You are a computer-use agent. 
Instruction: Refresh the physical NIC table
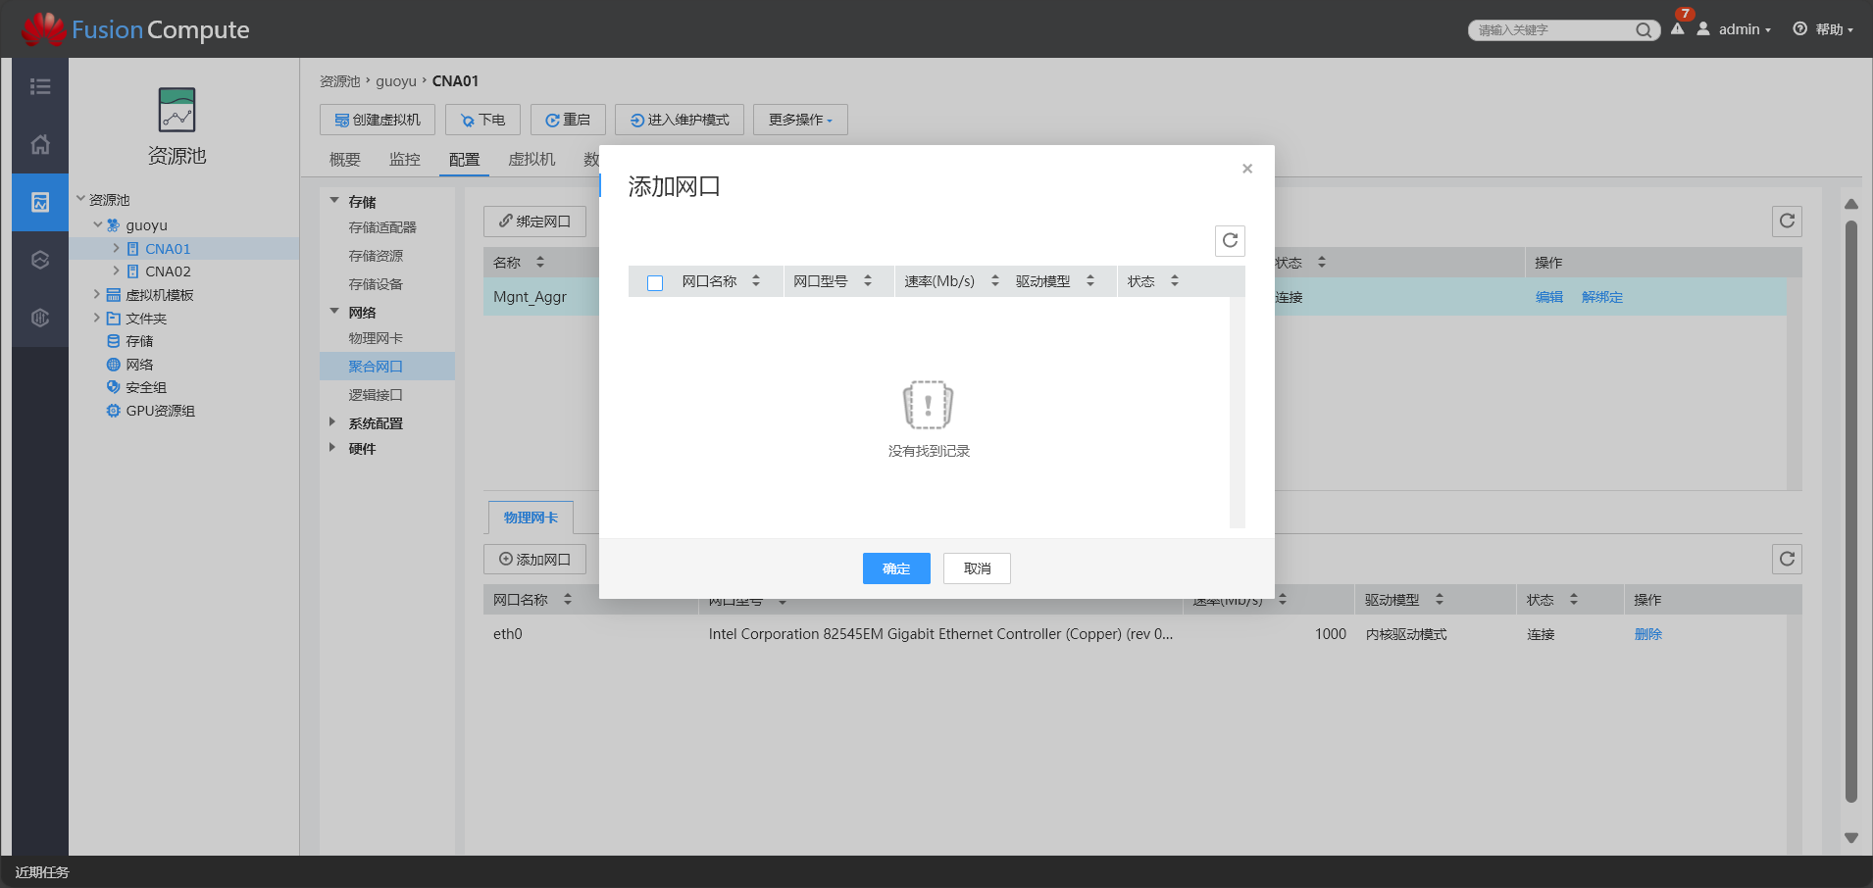(x=1787, y=559)
